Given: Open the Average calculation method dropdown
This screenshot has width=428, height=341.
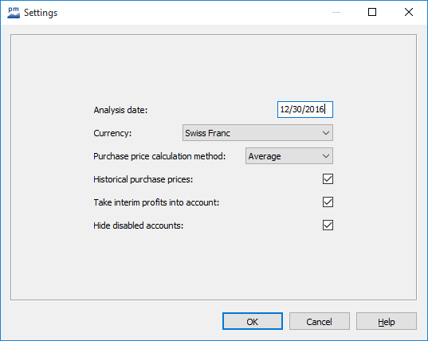Looking at the screenshot, I should [x=289, y=156].
